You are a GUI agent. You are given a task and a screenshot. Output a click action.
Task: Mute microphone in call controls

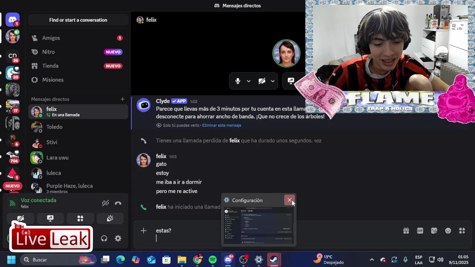pyautogui.click(x=238, y=81)
